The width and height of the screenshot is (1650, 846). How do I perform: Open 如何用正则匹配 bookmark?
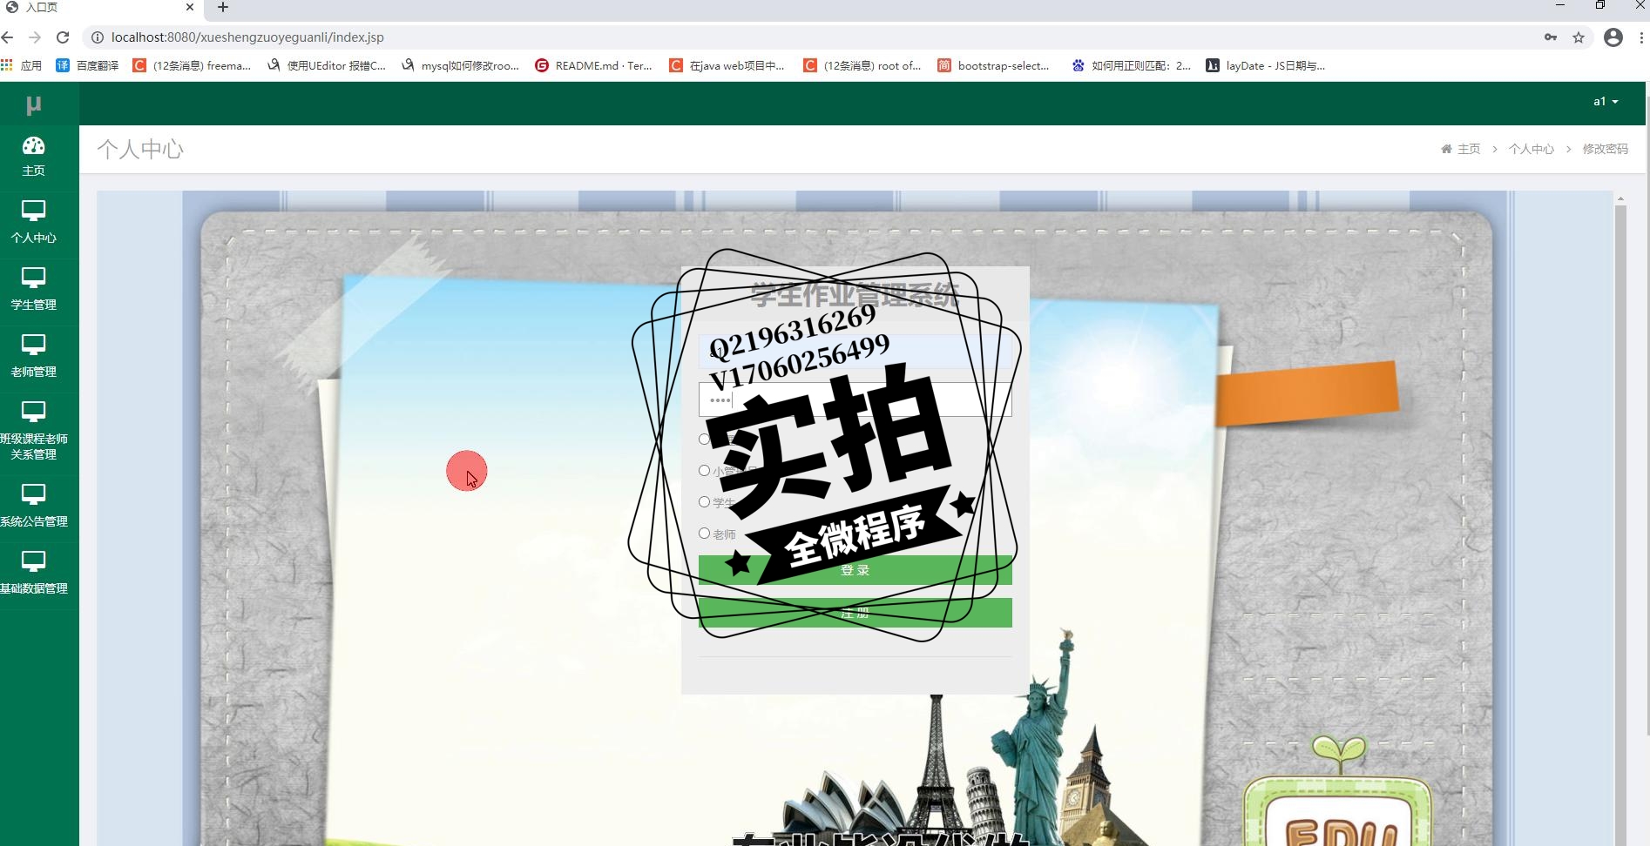[1131, 65]
